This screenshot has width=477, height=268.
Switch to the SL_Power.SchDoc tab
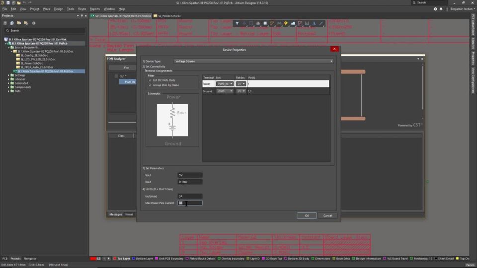167,16
